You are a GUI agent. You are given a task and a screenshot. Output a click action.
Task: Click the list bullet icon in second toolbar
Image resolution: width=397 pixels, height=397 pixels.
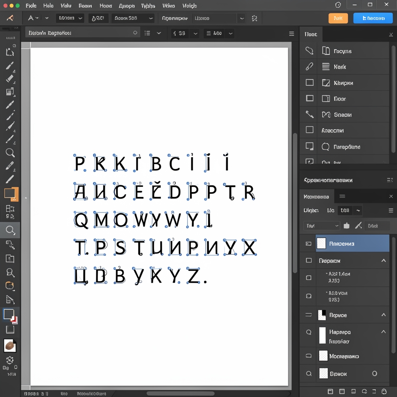pyautogui.click(x=147, y=33)
